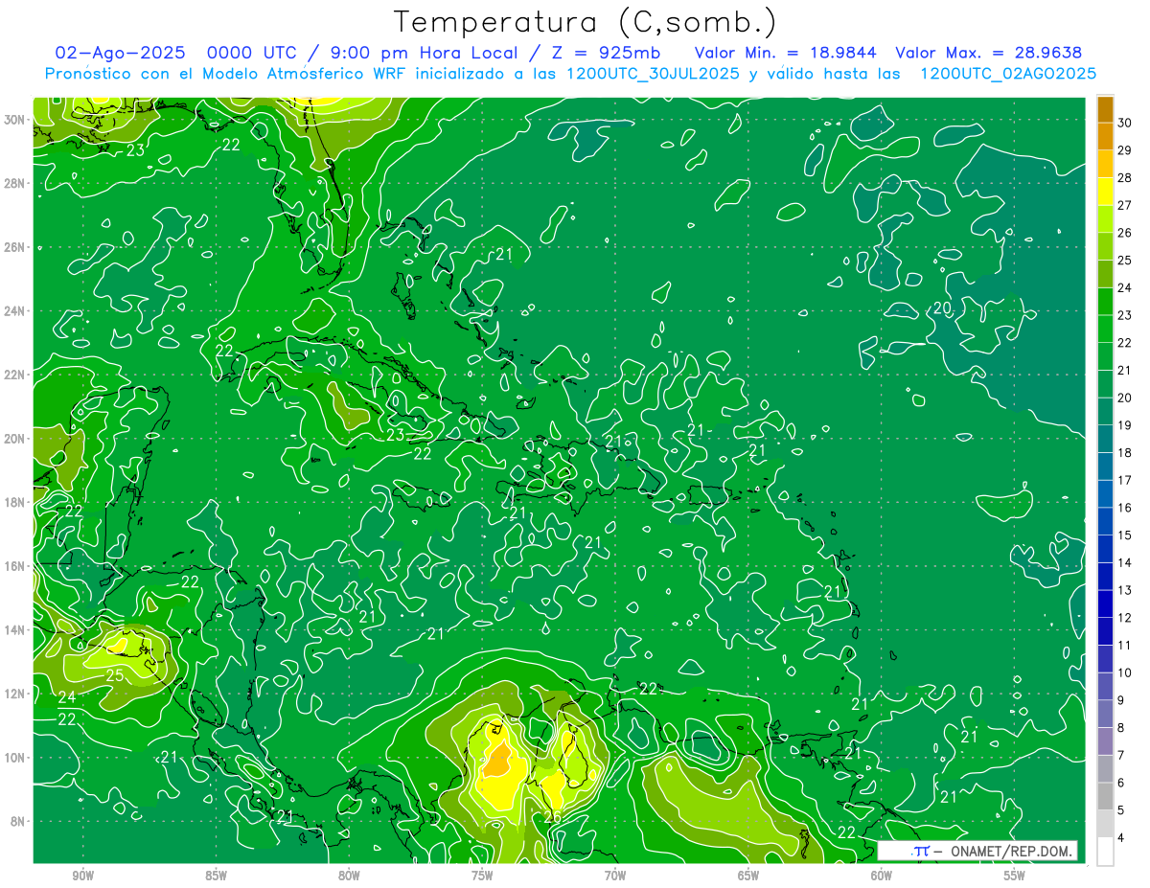Screen dimensions: 1150x888
Task: Click the gray swatch between 5 and 6
Action: click(x=1105, y=796)
